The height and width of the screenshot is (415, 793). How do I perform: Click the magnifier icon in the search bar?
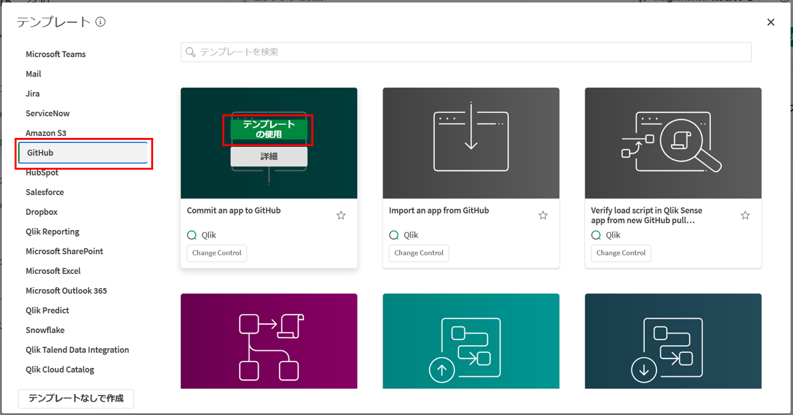[190, 51]
